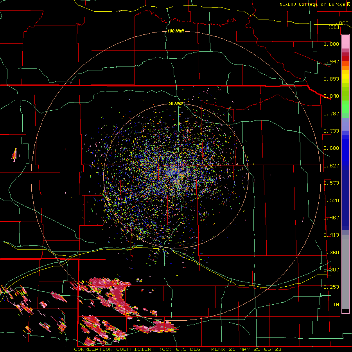Click the "100 NMI" range ring label
Viewport: 352px width, 352px height.
pos(176,31)
